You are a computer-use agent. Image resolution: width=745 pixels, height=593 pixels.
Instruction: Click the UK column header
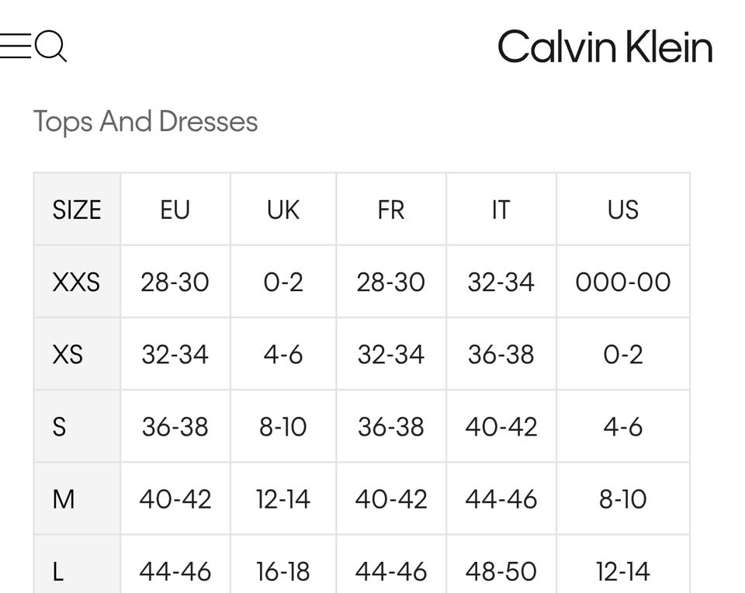pos(283,210)
